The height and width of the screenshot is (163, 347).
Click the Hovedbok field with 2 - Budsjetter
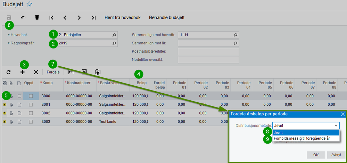click(87, 35)
